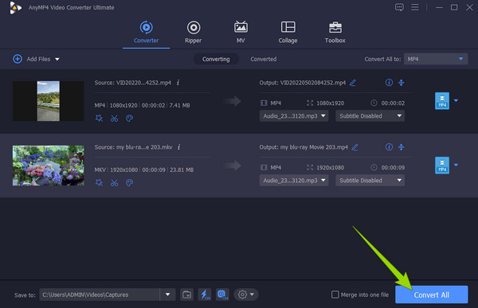The height and width of the screenshot is (308, 478).
Task: Click the "Add Files" label
Action: pos(38,59)
